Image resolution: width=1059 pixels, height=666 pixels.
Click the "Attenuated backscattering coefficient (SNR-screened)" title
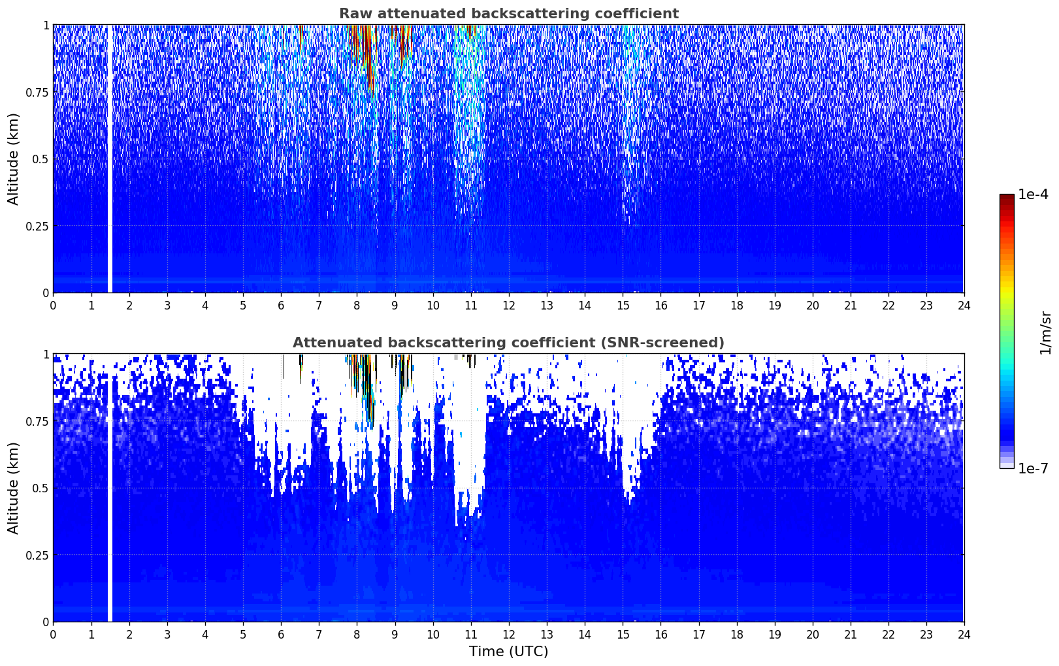[508, 343]
